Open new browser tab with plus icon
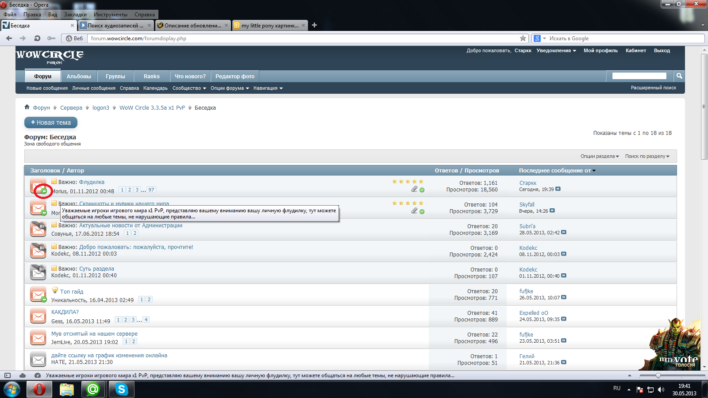 [314, 25]
